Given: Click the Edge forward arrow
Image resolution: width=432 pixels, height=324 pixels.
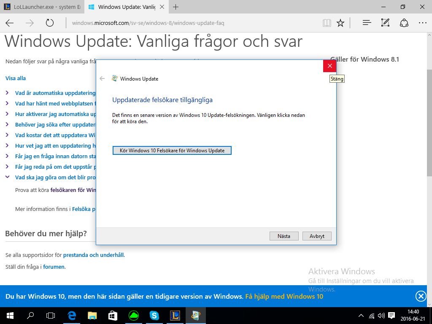Looking at the screenshot, I should (x=30, y=23).
